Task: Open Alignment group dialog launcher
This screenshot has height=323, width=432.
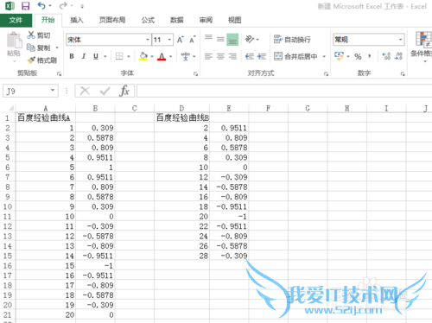Action: (x=326, y=74)
